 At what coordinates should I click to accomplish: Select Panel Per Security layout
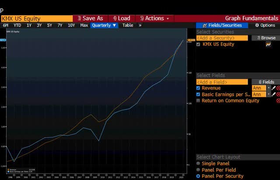coord(198,176)
